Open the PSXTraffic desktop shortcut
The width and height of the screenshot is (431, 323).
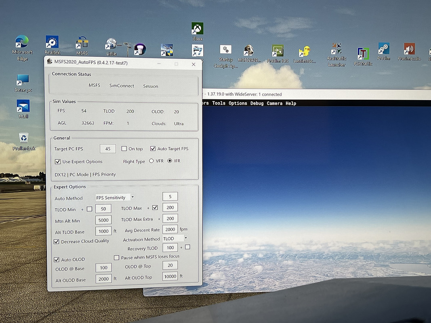[363, 57]
